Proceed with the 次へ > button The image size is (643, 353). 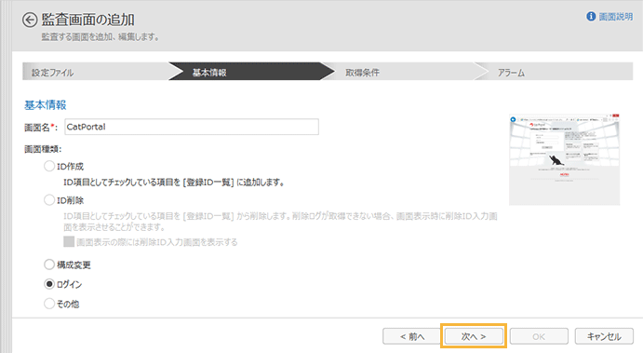click(x=474, y=336)
